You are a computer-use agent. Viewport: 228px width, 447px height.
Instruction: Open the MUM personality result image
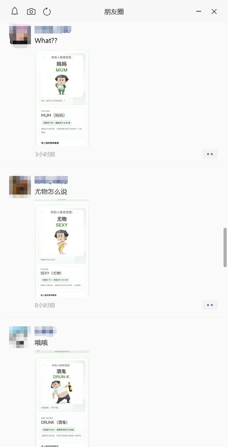(62, 98)
